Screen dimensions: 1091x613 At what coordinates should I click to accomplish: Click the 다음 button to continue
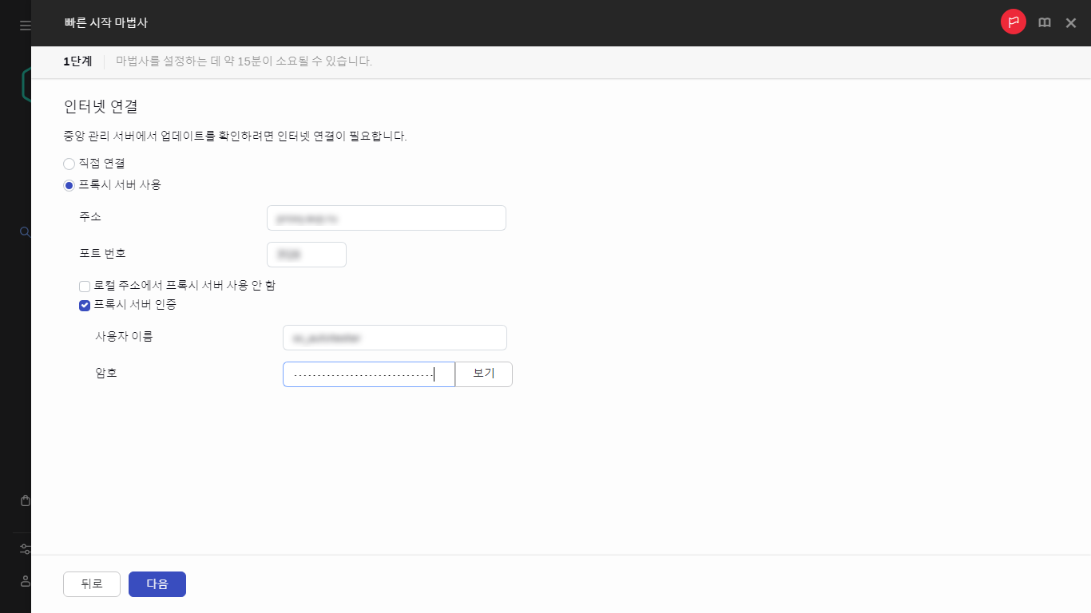157,583
